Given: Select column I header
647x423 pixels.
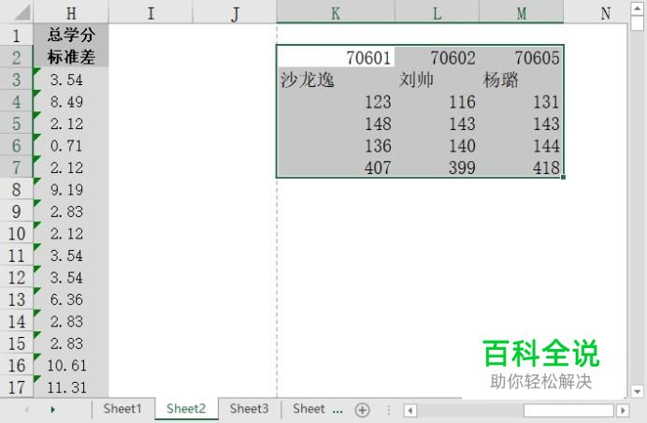Looking at the screenshot, I should (x=151, y=12).
